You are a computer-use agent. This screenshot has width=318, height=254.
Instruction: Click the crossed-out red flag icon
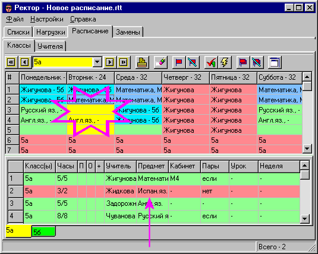pos(192,62)
